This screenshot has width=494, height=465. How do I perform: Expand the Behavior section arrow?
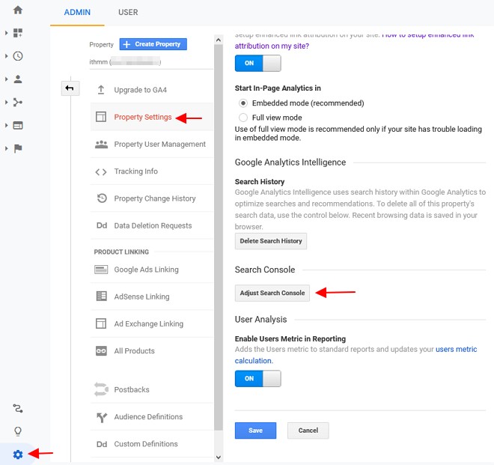tap(6, 126)
